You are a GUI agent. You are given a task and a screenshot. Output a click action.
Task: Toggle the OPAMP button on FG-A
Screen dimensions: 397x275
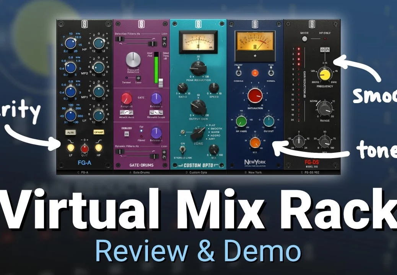point(99,132)
